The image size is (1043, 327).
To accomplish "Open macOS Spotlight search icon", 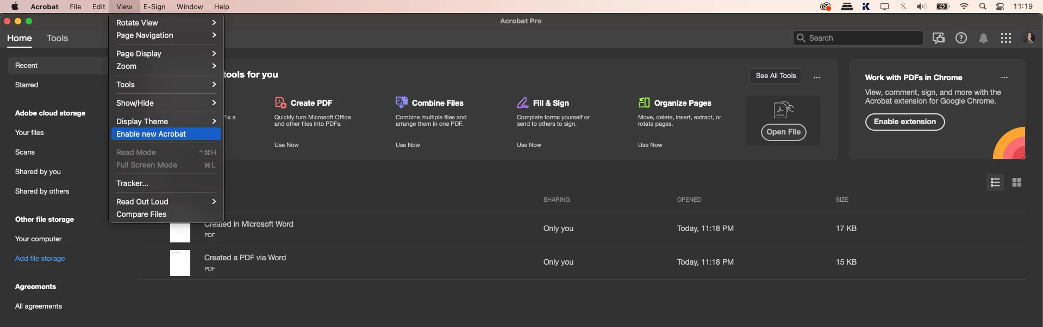I will click(983, 7).
